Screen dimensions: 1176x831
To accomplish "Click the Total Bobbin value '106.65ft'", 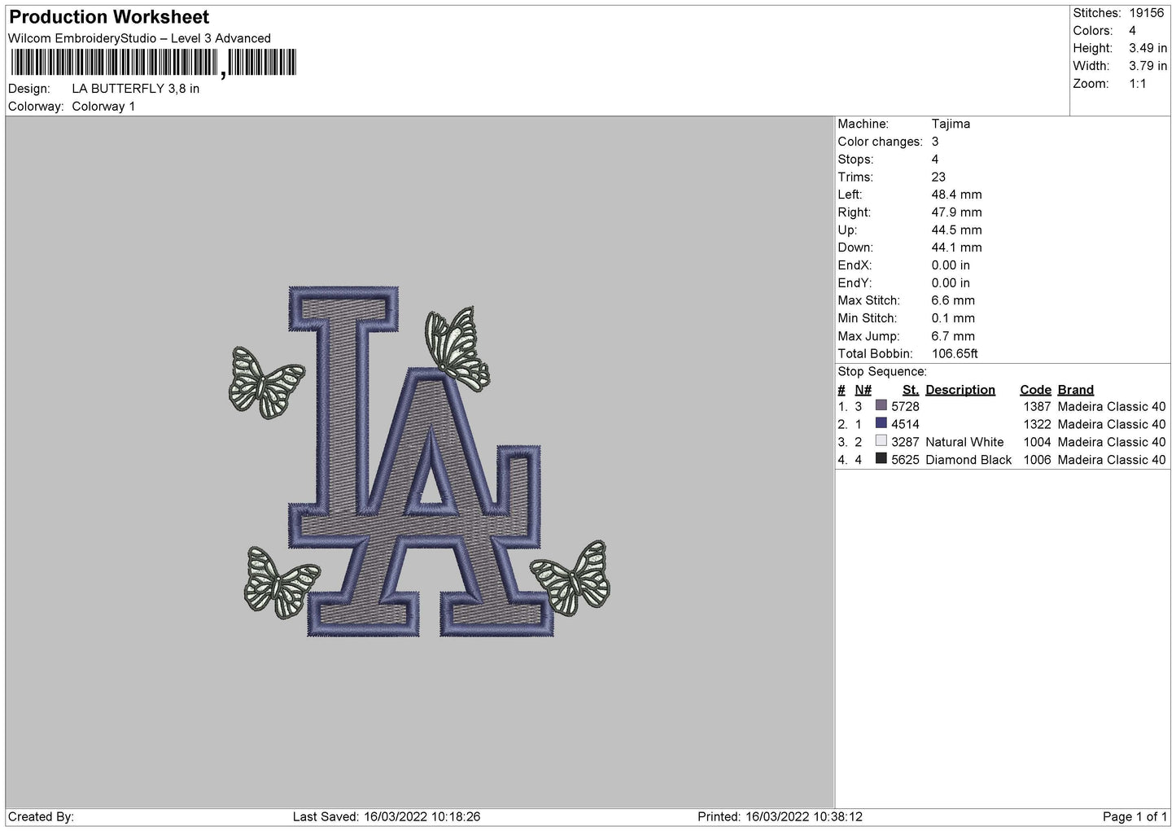I will [x=955, y=354].
